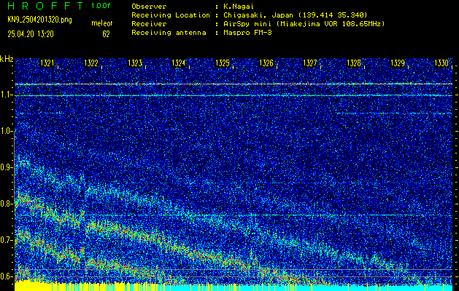Click the 1323 time marker
The image size is (459, 291).
pyautogui.click(x=135, y=63)
